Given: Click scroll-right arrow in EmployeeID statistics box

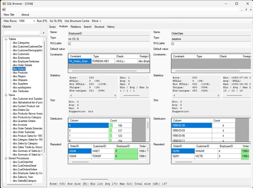Looking at the screenshot, I should pos(115,95).
